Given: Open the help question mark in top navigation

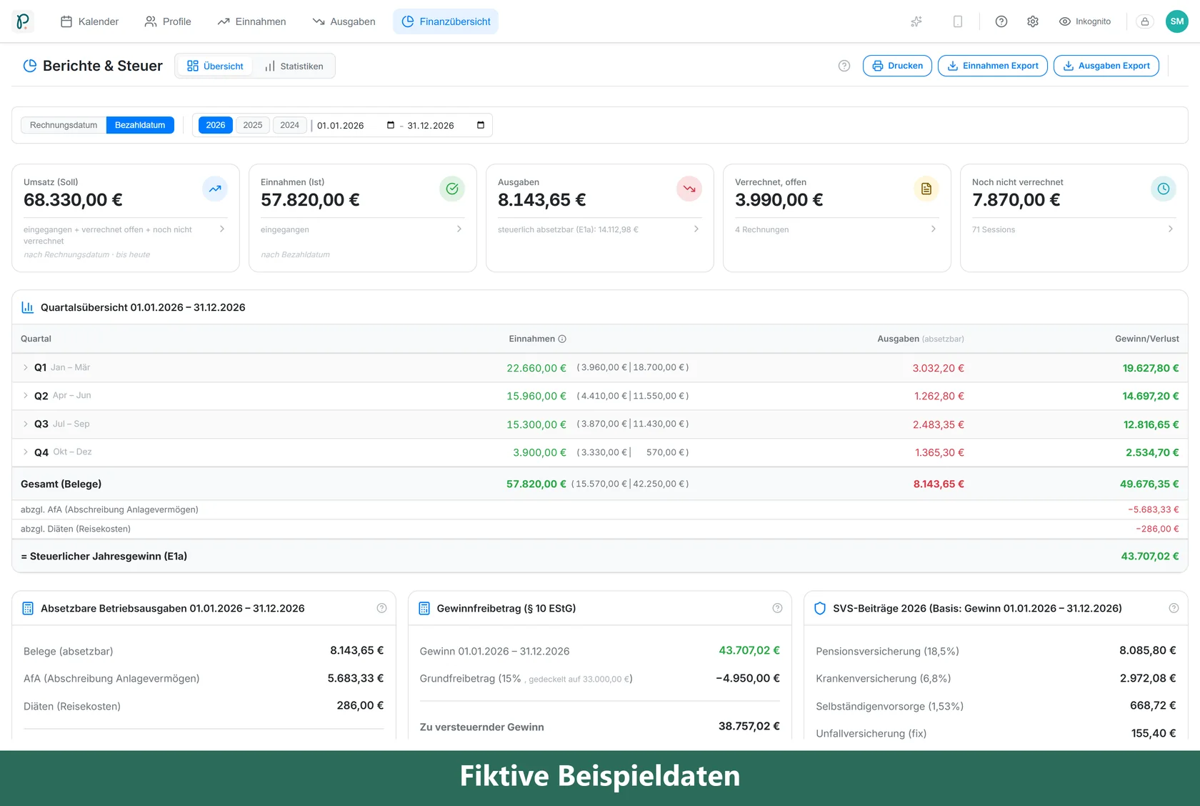Looking at the screenshot, I should pos(1001,21).
